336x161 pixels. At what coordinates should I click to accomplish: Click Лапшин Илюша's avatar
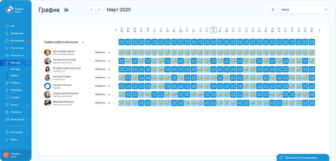[48, 86]
